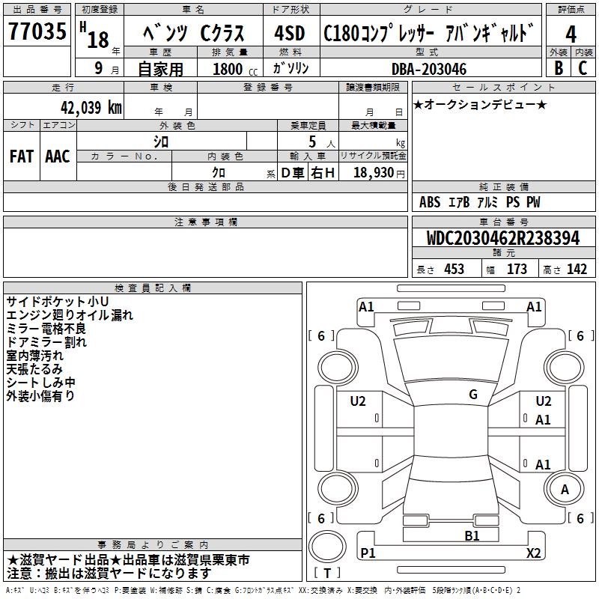Click the 注意事項欄 section header
The width and height of the screenshot is (599, 599).
point(206,222)
